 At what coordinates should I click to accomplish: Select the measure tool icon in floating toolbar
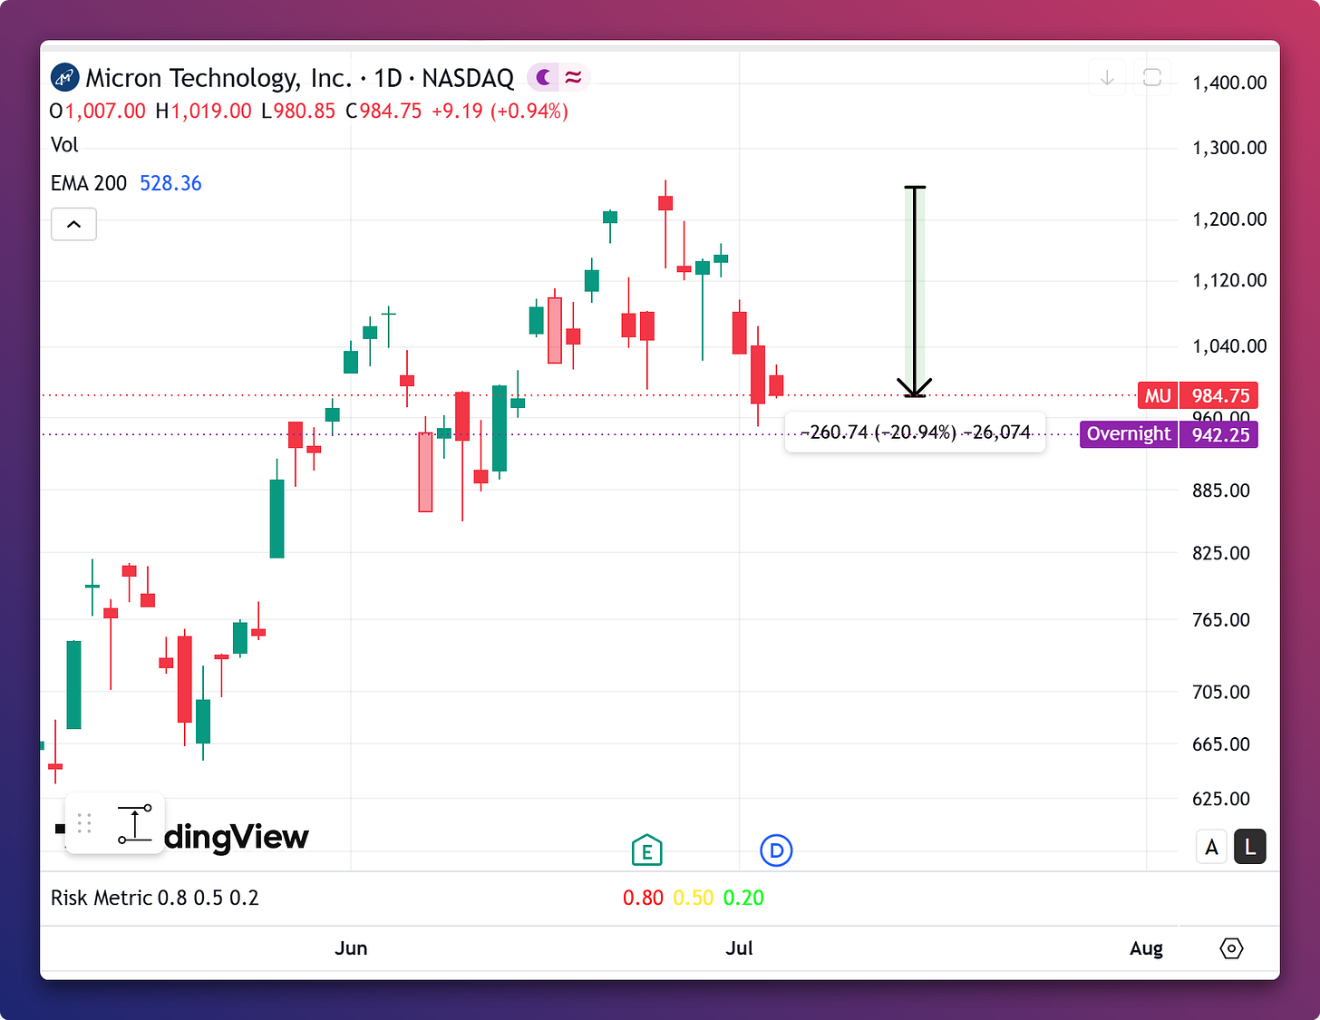click(x=135, y=823)
